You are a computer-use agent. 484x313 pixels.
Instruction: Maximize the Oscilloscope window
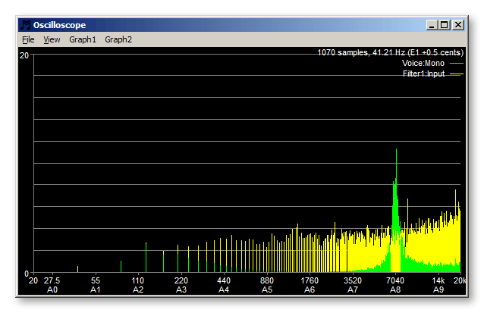tap(445, 25)
